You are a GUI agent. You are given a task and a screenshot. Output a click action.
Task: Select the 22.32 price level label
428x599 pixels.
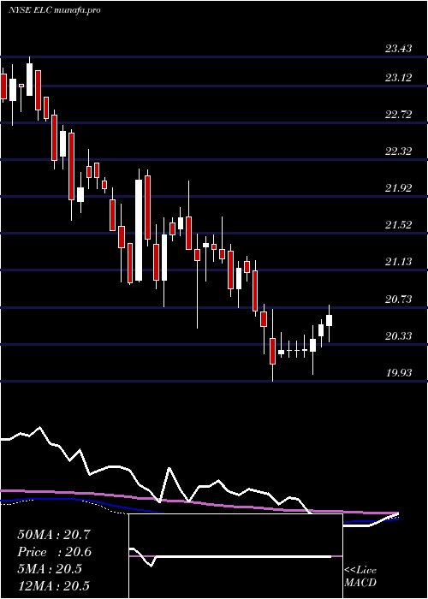(399, 151)
